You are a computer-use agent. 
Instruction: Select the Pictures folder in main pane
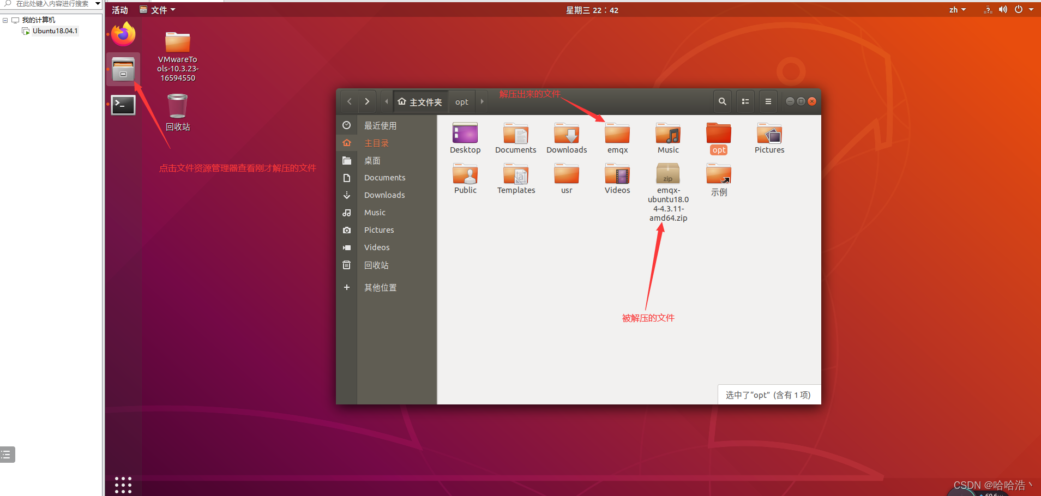pyautogui.click(x=769, y=138)
